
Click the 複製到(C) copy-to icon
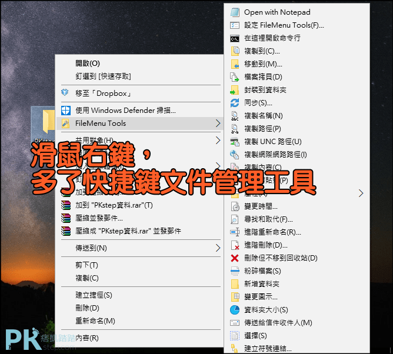(235, 51)
